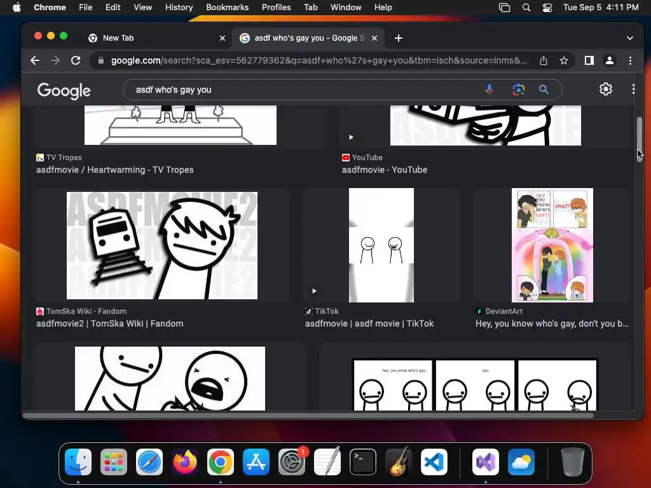Bookmark this tab with the star
This screenshot has width=651, height=488.
(x=564, y=60)
